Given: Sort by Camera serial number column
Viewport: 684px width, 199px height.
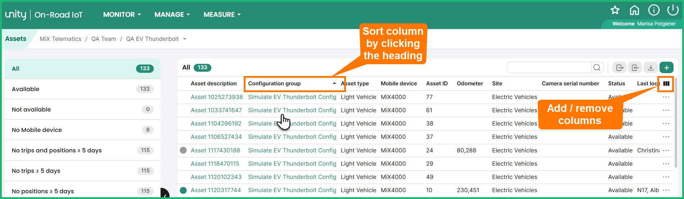Looking at the screenshot, I should 570,84.
